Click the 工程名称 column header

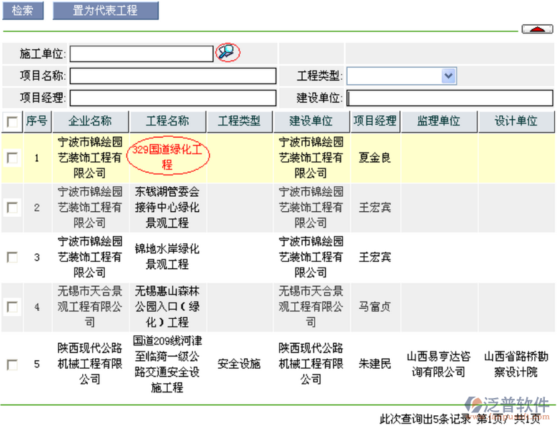pyautogui.click(x=168, y=121)
